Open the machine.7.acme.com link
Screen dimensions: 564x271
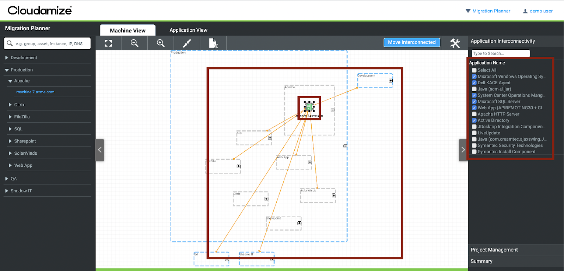[x=35, y=92]
